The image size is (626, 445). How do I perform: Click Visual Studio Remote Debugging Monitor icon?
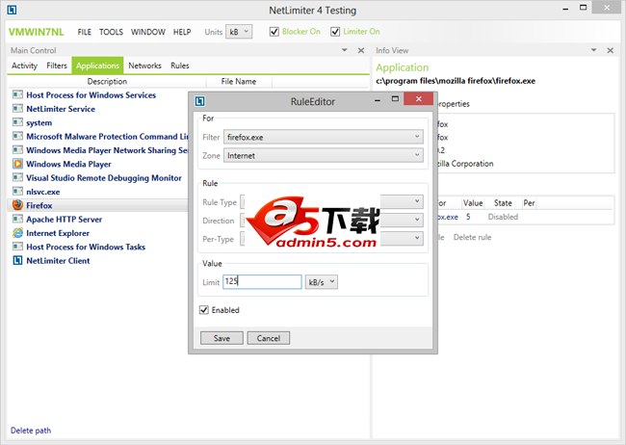17,178
